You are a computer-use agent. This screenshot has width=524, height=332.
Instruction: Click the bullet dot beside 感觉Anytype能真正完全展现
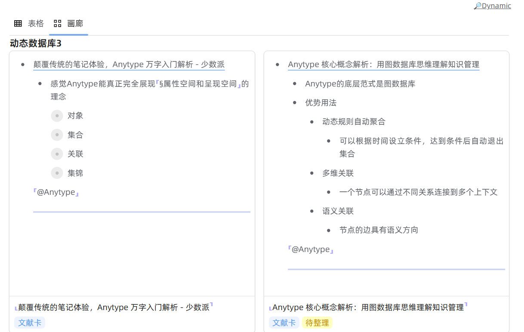click(x=40, y=84)
